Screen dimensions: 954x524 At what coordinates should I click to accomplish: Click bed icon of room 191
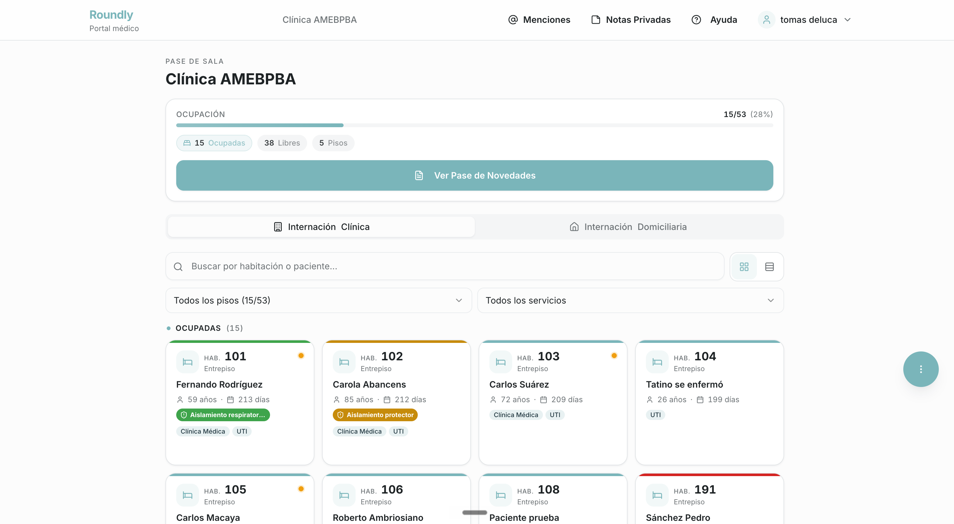657,495
